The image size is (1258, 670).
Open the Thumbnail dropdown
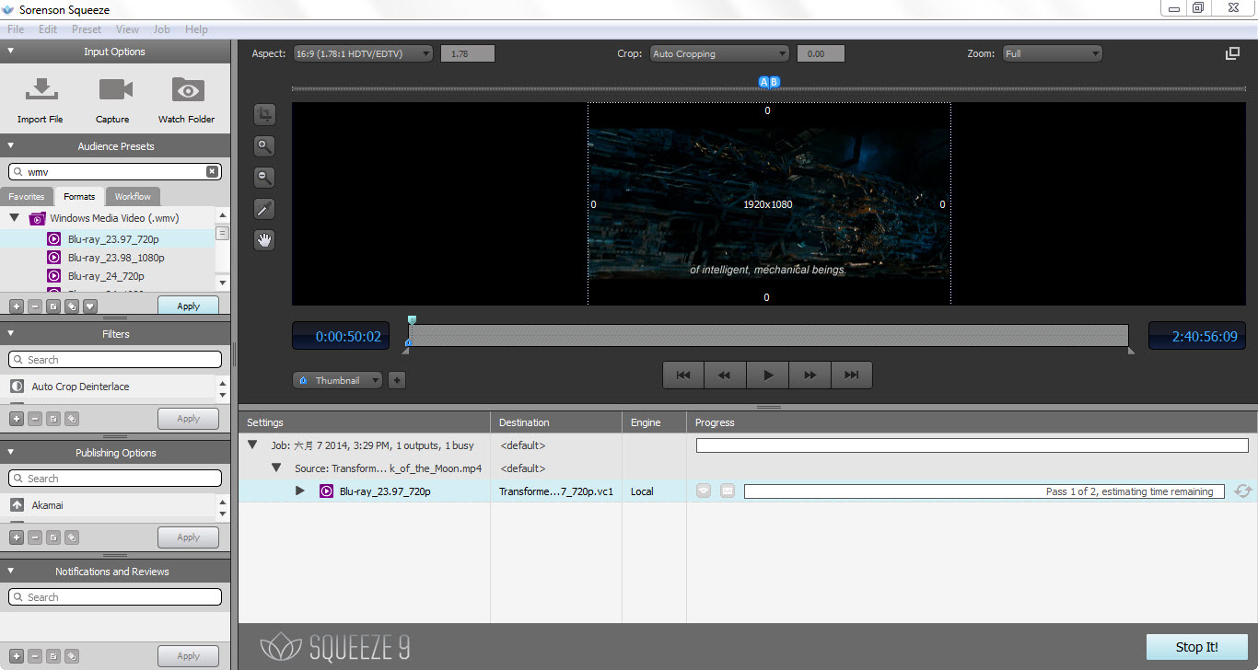pyautogui.click(x=337, y=380)
